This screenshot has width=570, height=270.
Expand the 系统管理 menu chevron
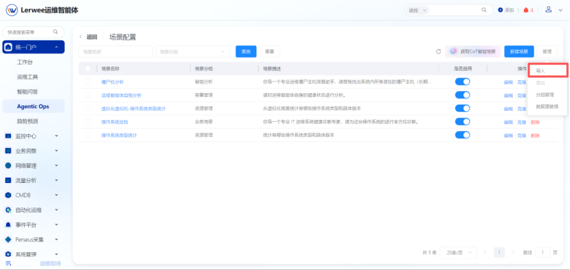pyautogui.click(x=57, y=254)
